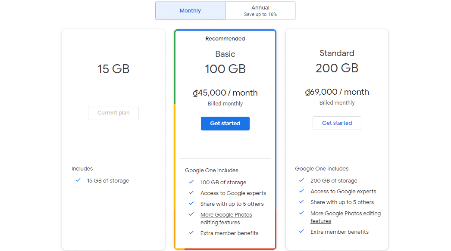Viewport: 451px width, 251px height.
Task: Click checkmark beside Standard plan's Extra member benefits
Action: pos(301,232)
